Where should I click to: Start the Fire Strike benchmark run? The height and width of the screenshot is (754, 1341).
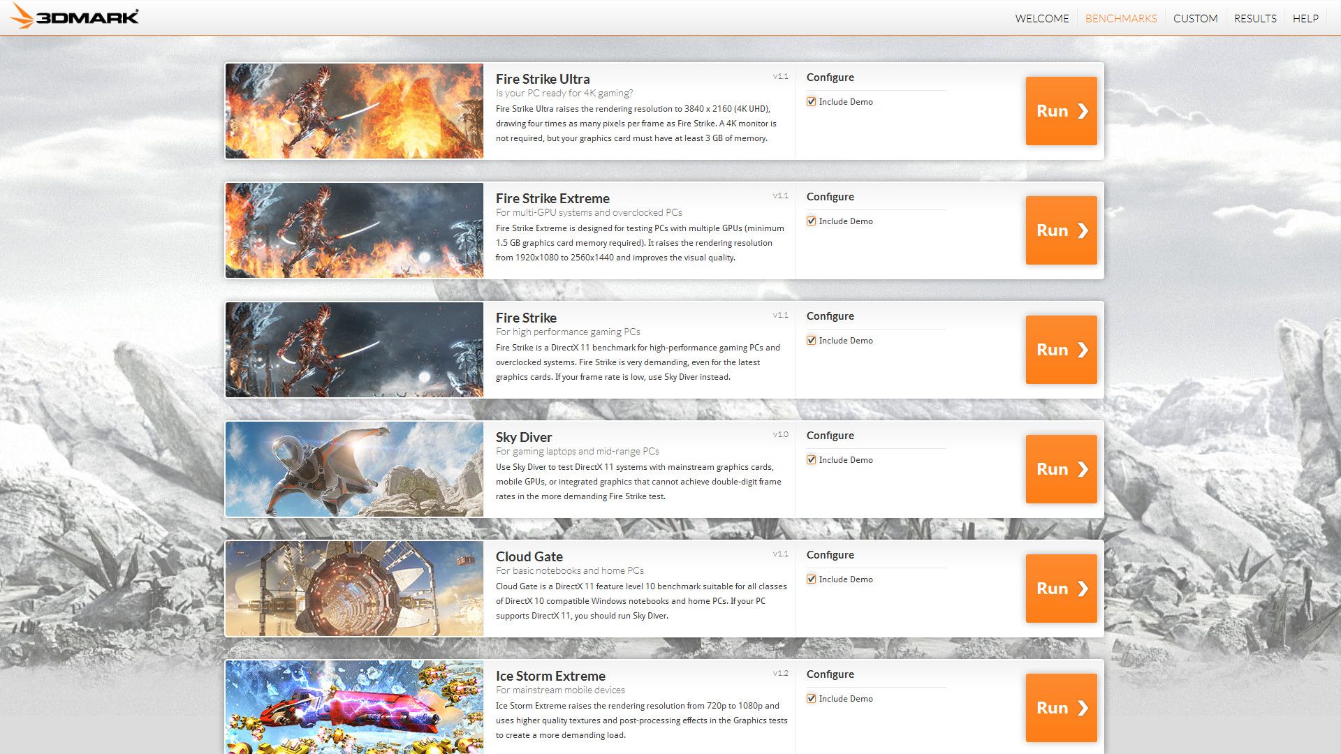pos(1061,350)
